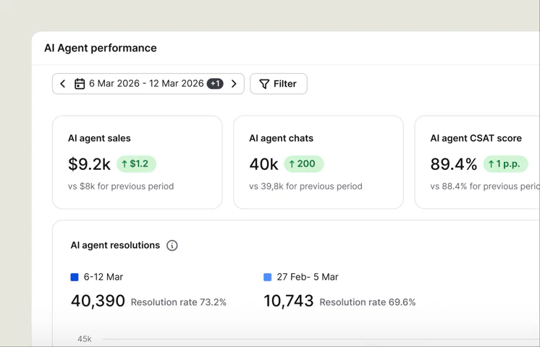Viewport: 540px width, 347px height.
Task: Click the dark blue 6-12 Mar legend swatch
Action: (x=75, y=277)
